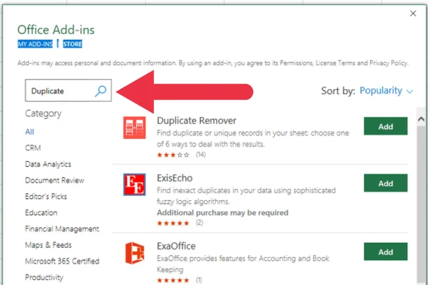The image size is (428, 285).
Task: Switch to MY ADD-INS tab
Action: pos(35,44)
